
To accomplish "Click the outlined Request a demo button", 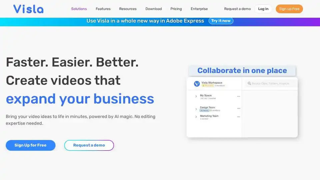I will (x=89, y=145).
